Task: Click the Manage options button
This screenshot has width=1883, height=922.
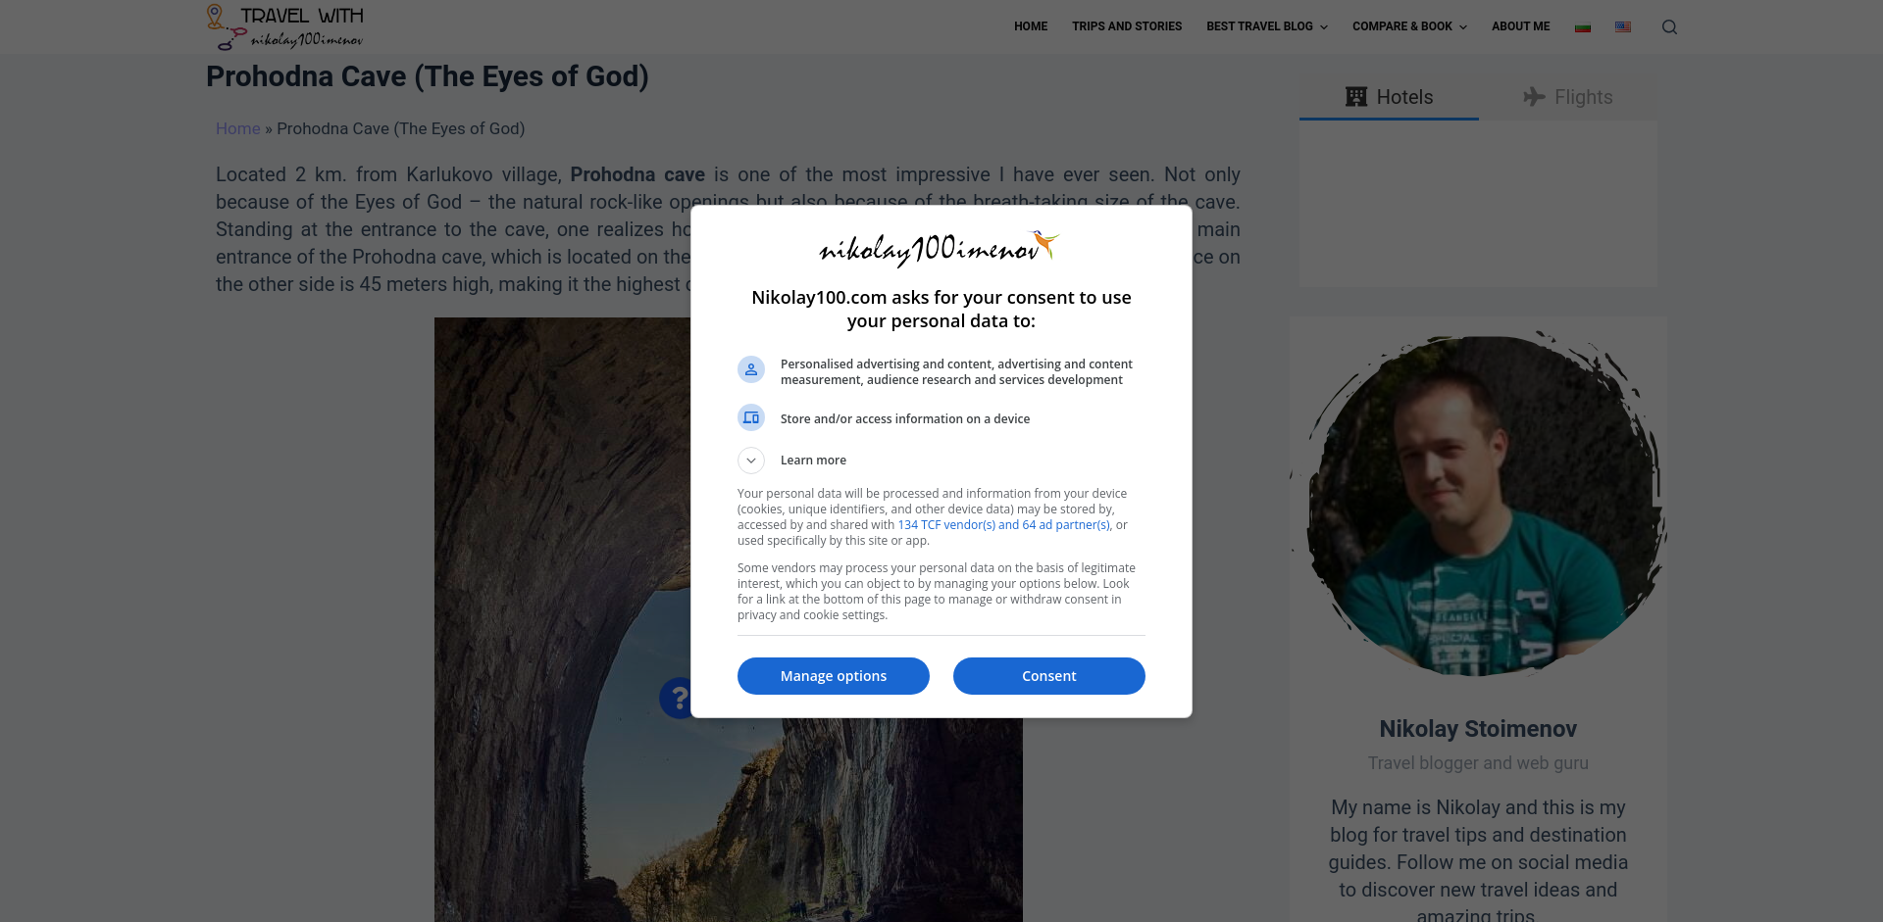Action: [x=834, y=676]
